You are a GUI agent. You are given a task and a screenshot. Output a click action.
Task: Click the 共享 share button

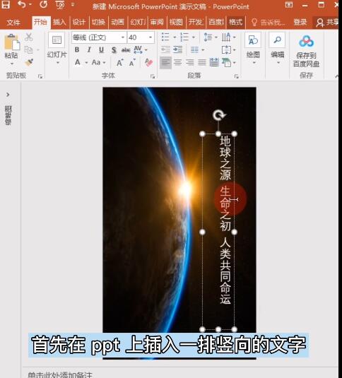pos(327,23)
